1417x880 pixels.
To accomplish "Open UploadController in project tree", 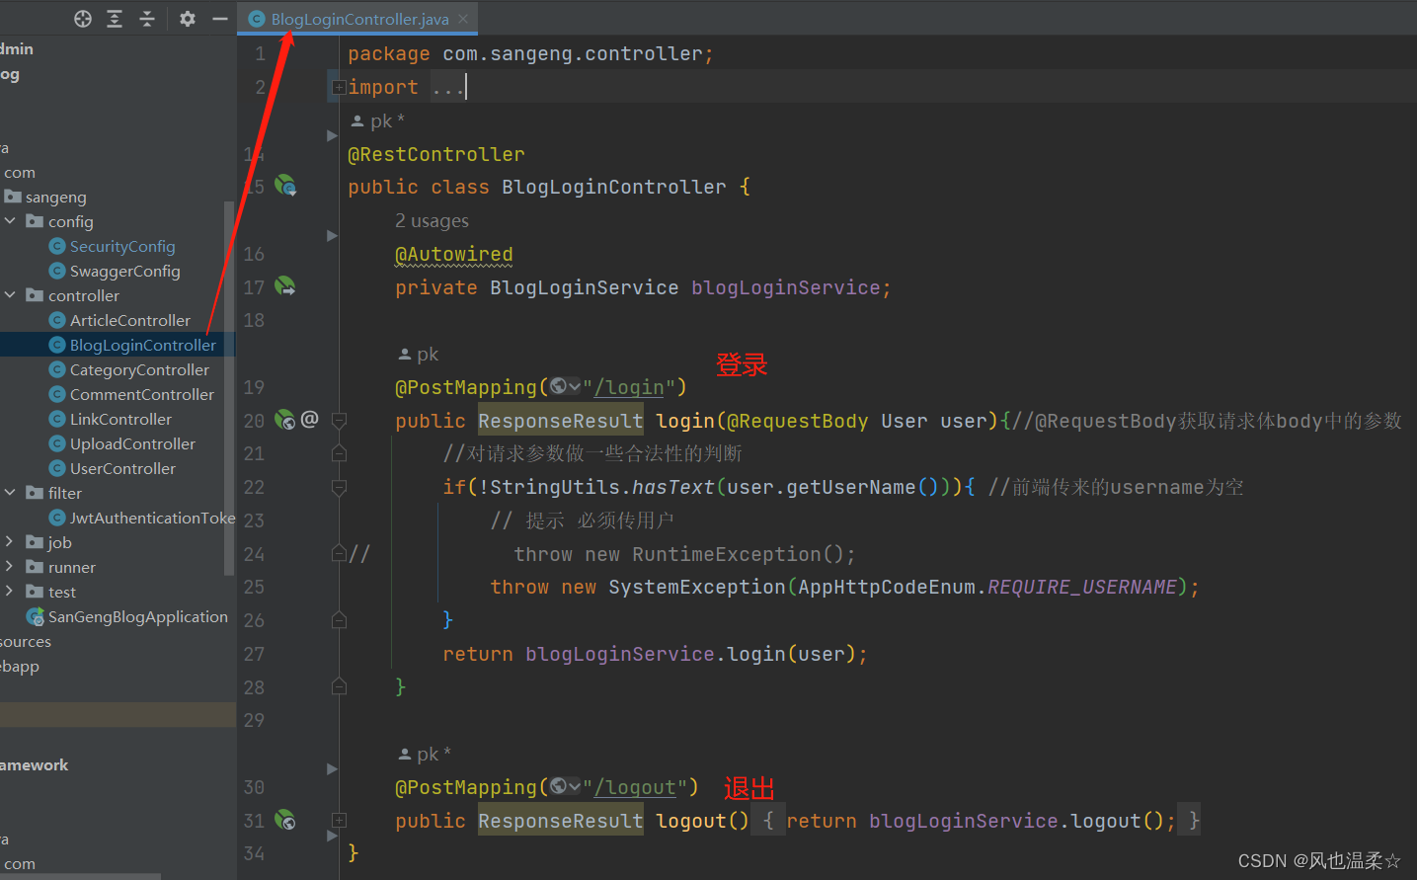I will 132,443.
